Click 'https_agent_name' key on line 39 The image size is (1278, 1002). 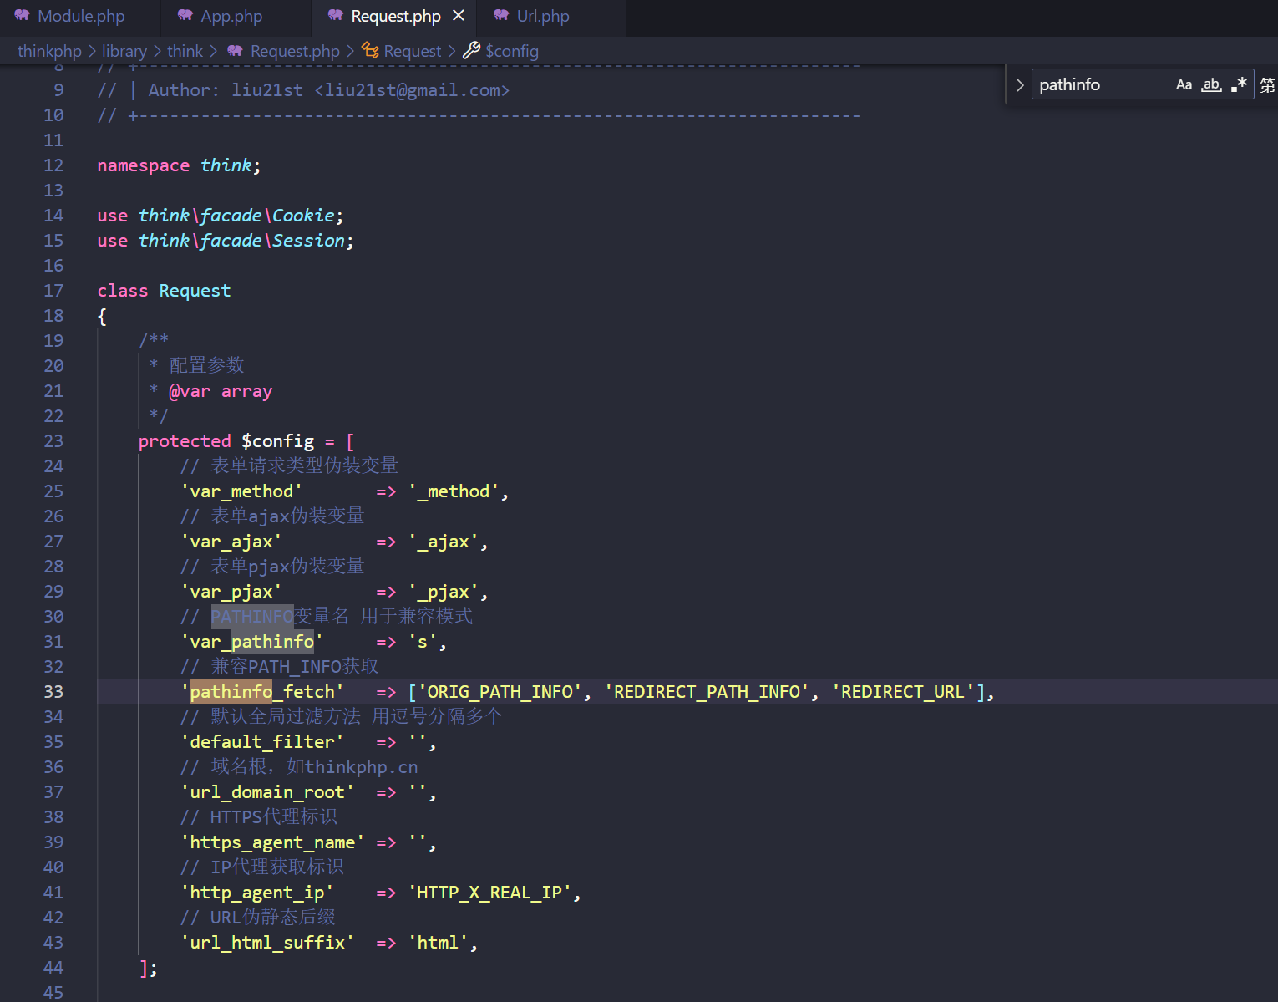[272, 842]
